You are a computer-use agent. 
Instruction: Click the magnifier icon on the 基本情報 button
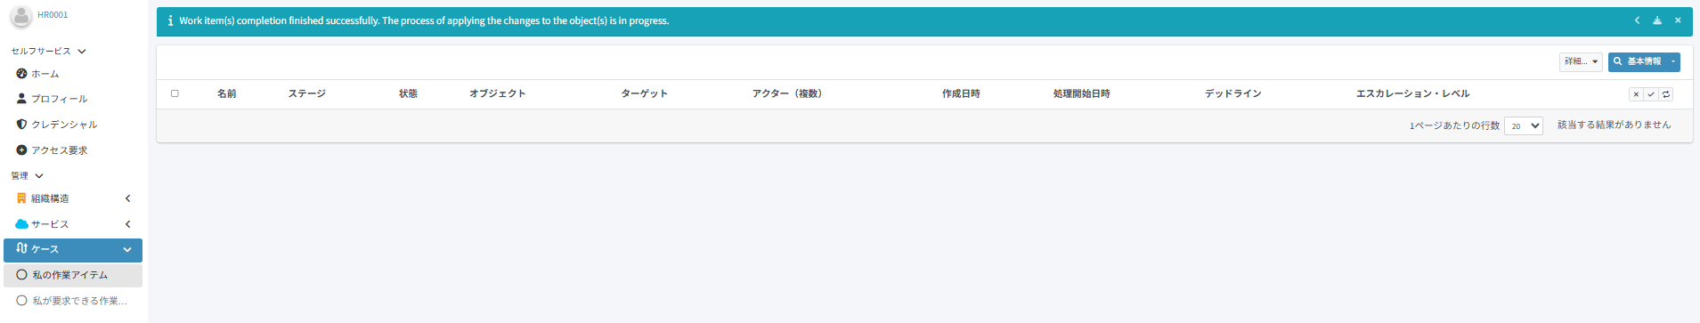pyautogui.click(x=1618, y=61)
